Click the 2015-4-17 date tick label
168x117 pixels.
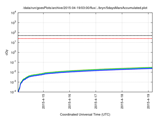click(x=96, y=101)
